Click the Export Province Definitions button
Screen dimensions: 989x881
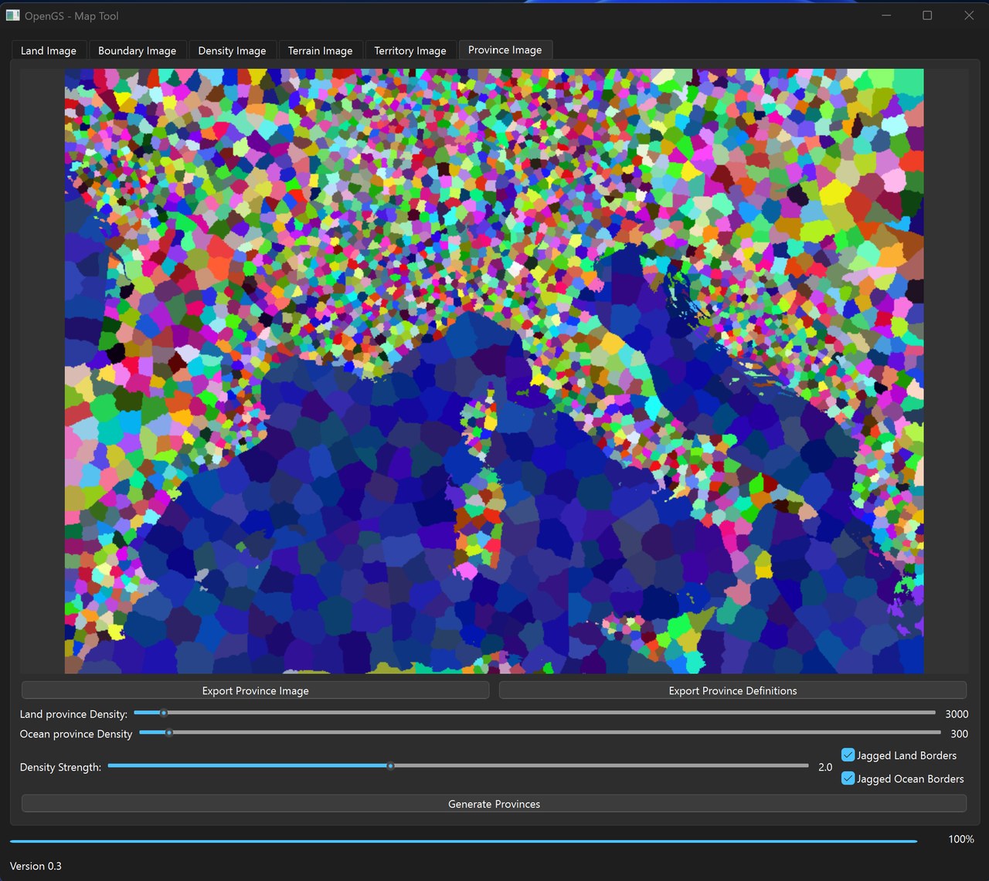(732, 690)
